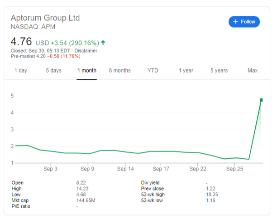Click the Open value 8.22
Screen dimensions: 277x220
pyautogui.click(x=81, y=183)
